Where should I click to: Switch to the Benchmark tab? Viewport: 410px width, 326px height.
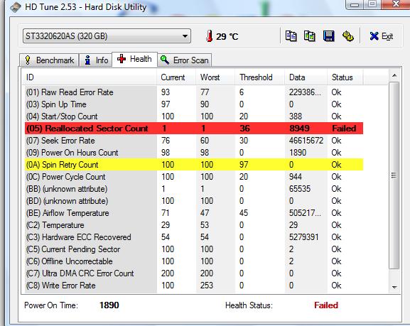point(49,60)
